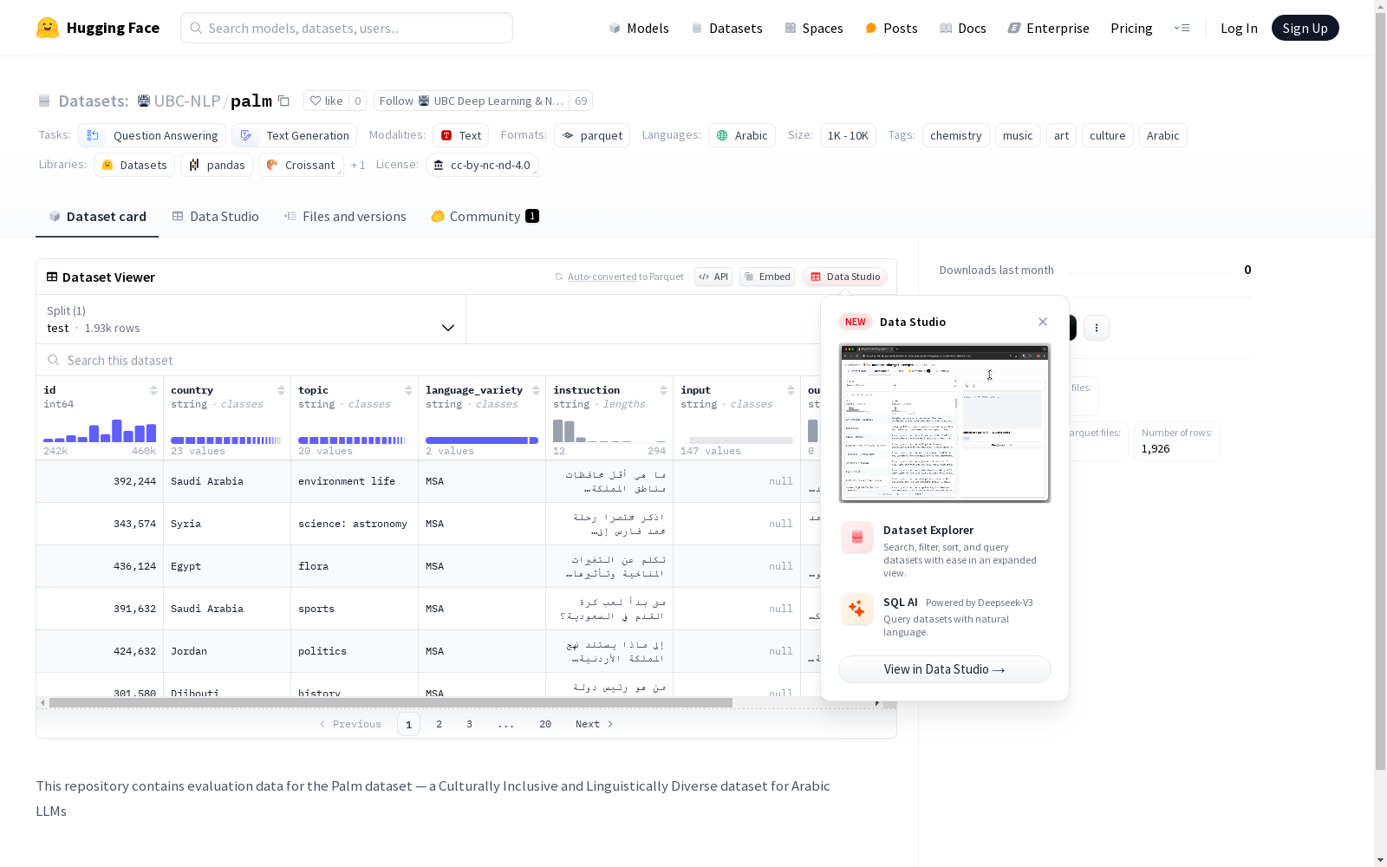
Task: Focus the search models, datasets, users field
Action: pos(347,28)
